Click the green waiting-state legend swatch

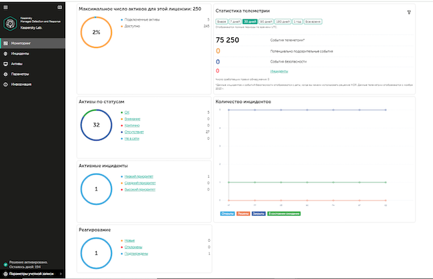coord(284,214)
